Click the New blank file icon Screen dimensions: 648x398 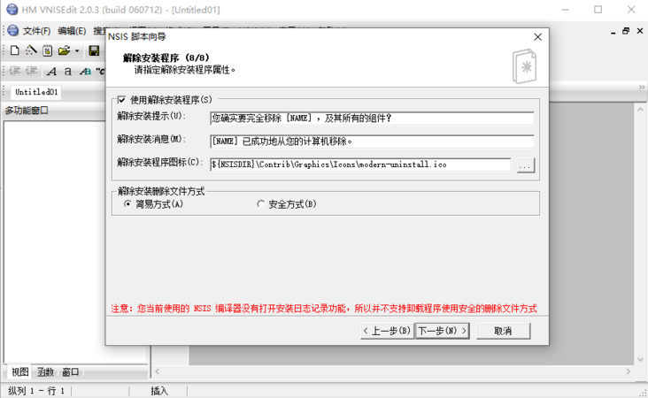(15, 50)
